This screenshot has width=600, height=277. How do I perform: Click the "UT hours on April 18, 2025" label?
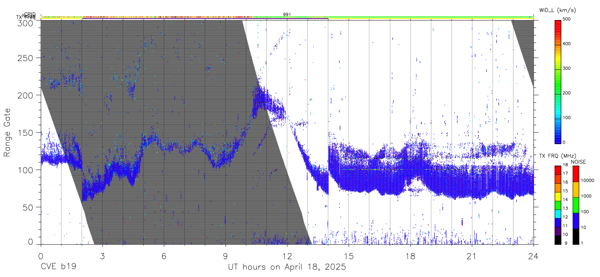287,267
